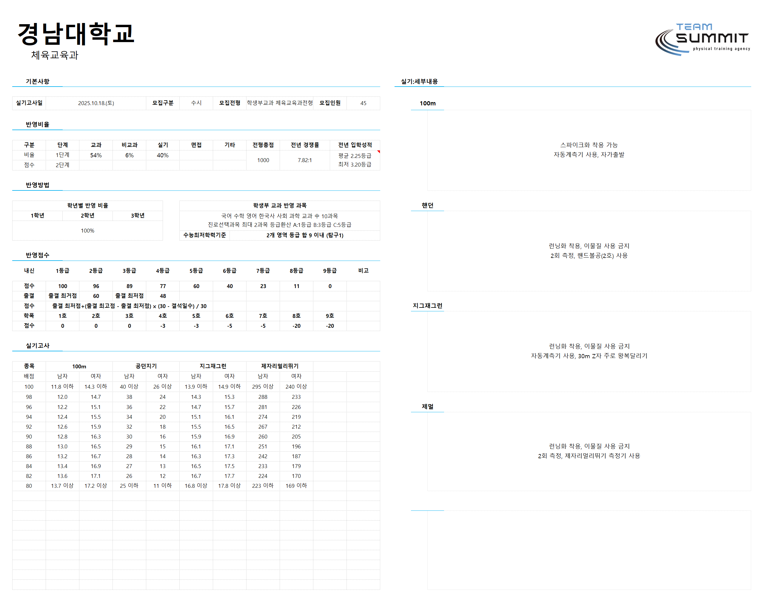Click 16.8 이상 male zigzag run cell
Screen dimensions: 767x600
196,485
